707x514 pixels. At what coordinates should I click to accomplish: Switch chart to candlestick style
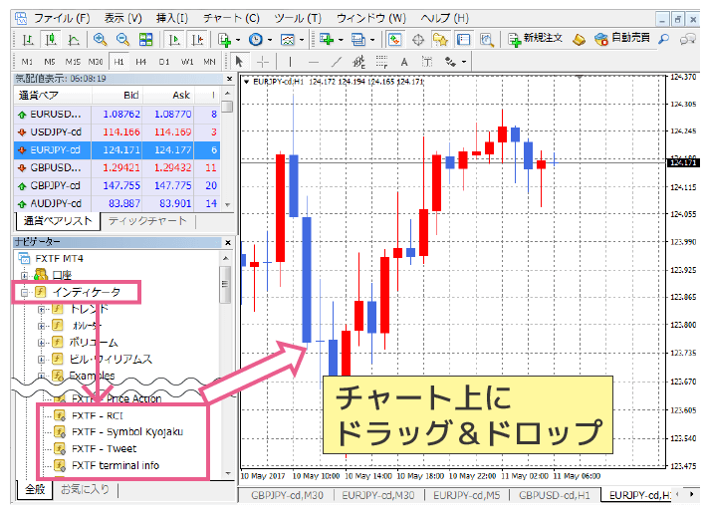coord(51,40)
